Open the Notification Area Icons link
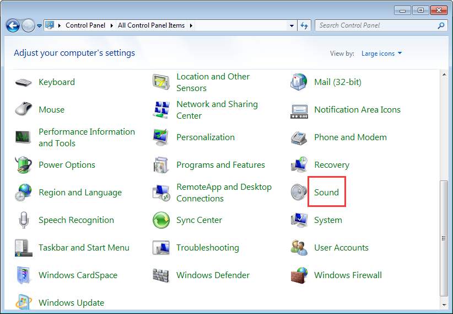 coord(357,110)
